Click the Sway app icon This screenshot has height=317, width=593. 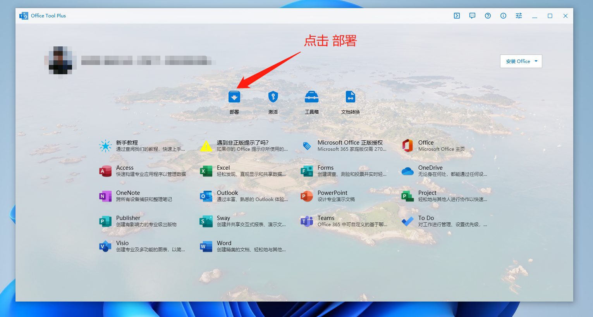tap(206, 222)
